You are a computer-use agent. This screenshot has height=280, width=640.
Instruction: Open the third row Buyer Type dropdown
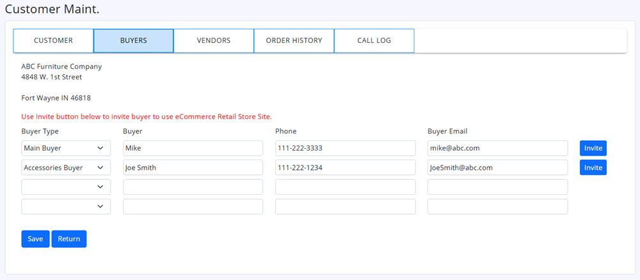[x=66, y=187]
